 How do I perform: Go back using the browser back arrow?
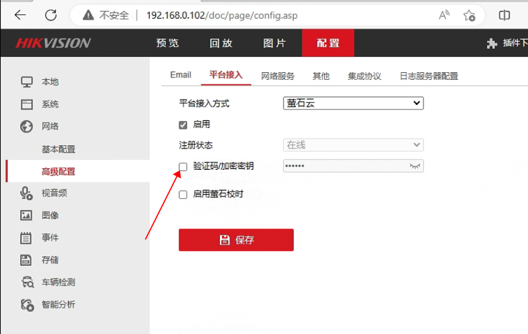tap(20, 15)
